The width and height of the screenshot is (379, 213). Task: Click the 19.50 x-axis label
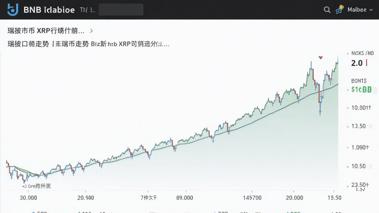tap(335, 198)
